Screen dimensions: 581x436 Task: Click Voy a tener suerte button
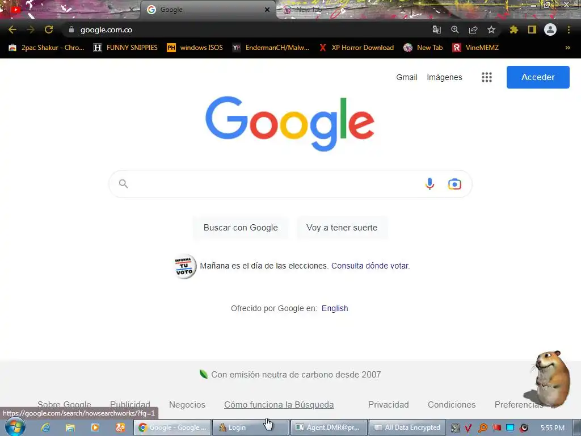pos(342,228)
